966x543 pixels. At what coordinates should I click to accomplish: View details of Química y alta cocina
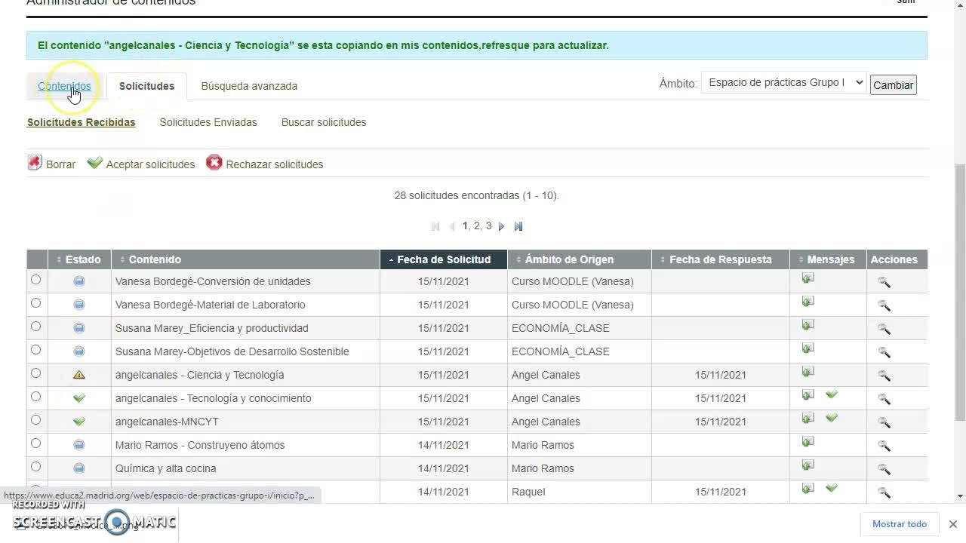884,469
